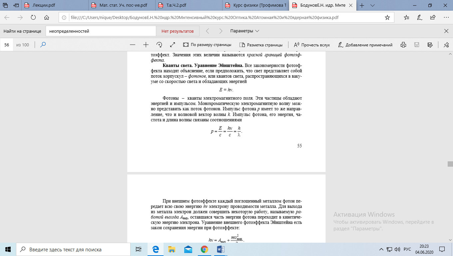Start Прочесть вслух read aloud
453x256 pixels.
tap(312, 45)
